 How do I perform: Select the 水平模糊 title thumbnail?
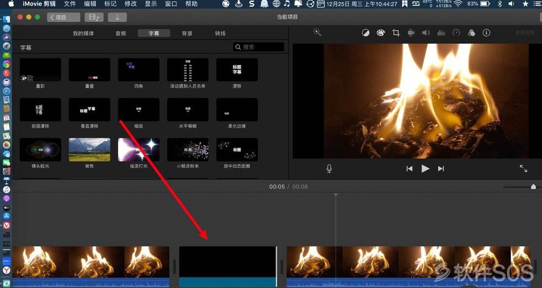188,110
